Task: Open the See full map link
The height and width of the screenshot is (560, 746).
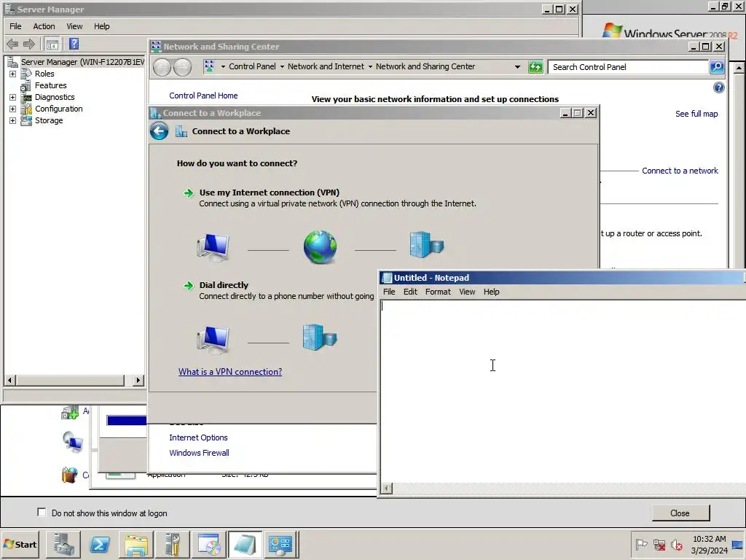Action: [696, 114]
